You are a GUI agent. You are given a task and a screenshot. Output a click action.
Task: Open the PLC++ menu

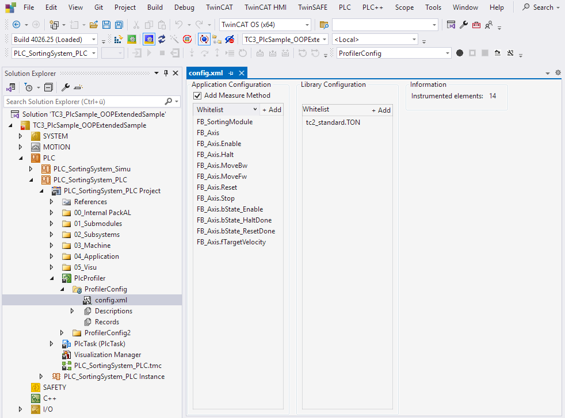click(373, 7)
